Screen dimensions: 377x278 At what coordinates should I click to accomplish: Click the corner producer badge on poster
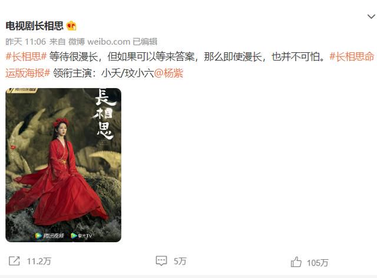[22, 90]
